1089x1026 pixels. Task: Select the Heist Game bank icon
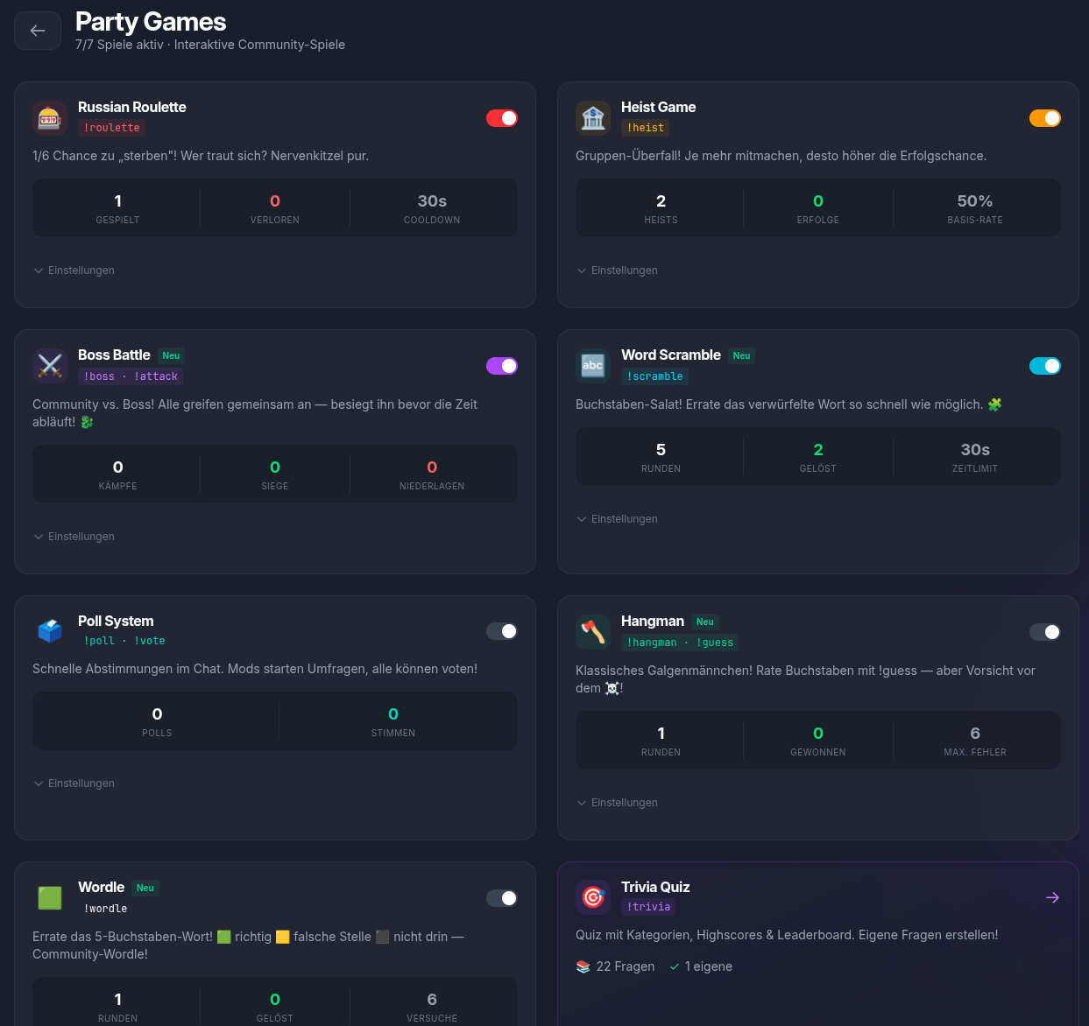pos(593,117)
